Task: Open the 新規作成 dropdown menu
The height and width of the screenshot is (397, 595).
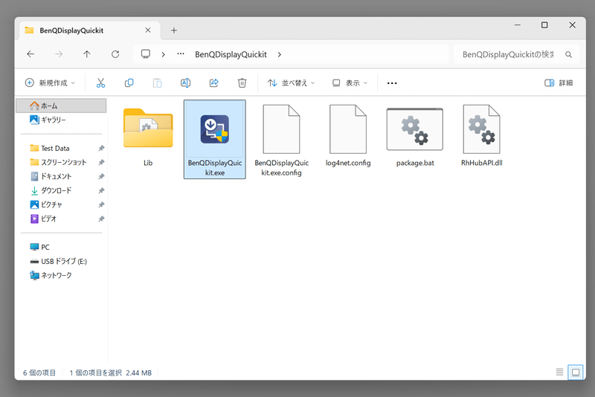Action: (50, 83)
